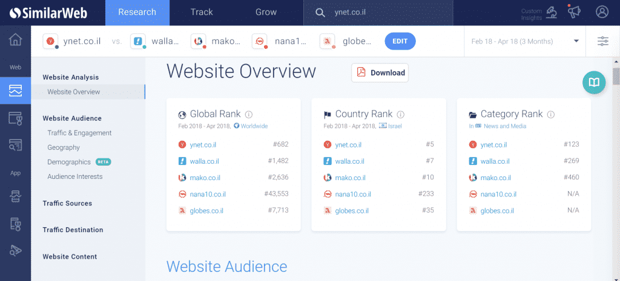Open Audience Interests in the side menu

coord(74,176)
